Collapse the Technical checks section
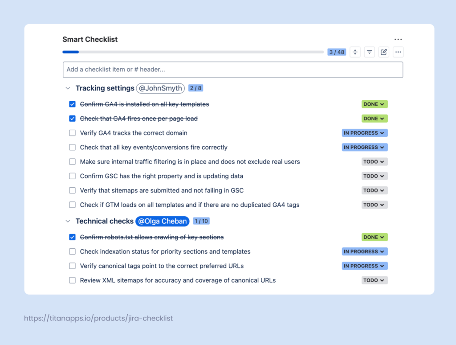This screenshot has height=345, width=456. (x=68, y=221)
